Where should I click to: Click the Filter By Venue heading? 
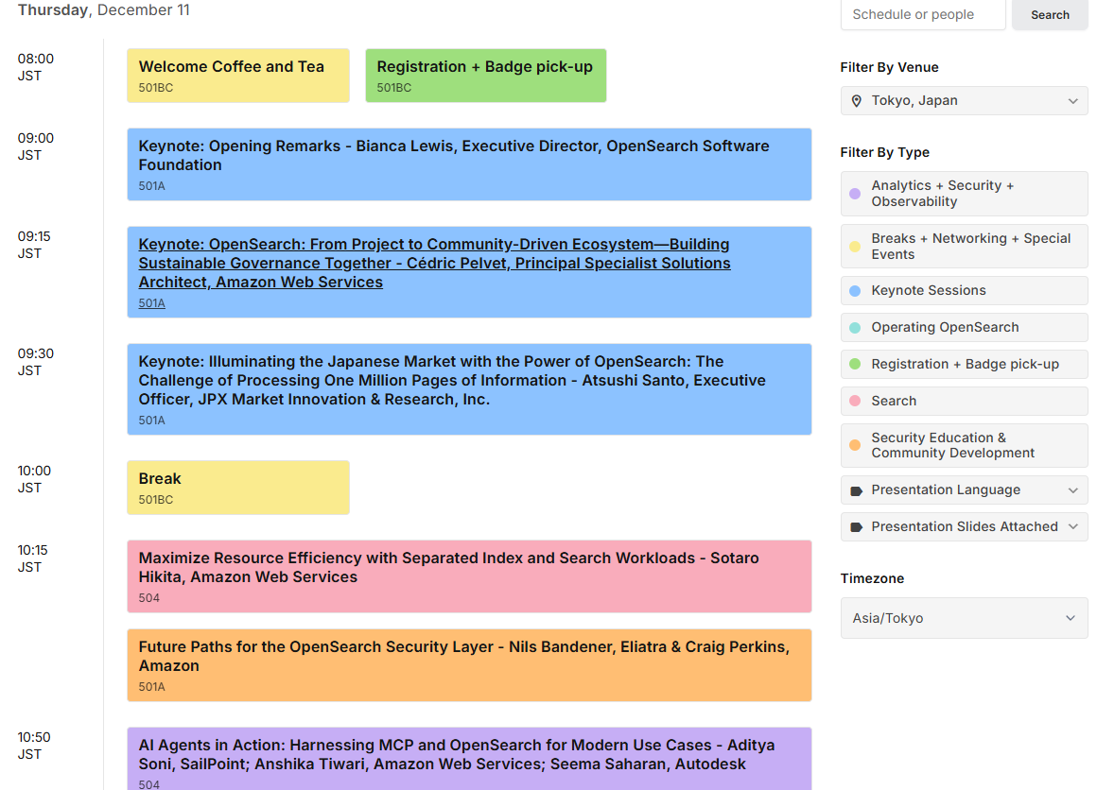(889, 68)
